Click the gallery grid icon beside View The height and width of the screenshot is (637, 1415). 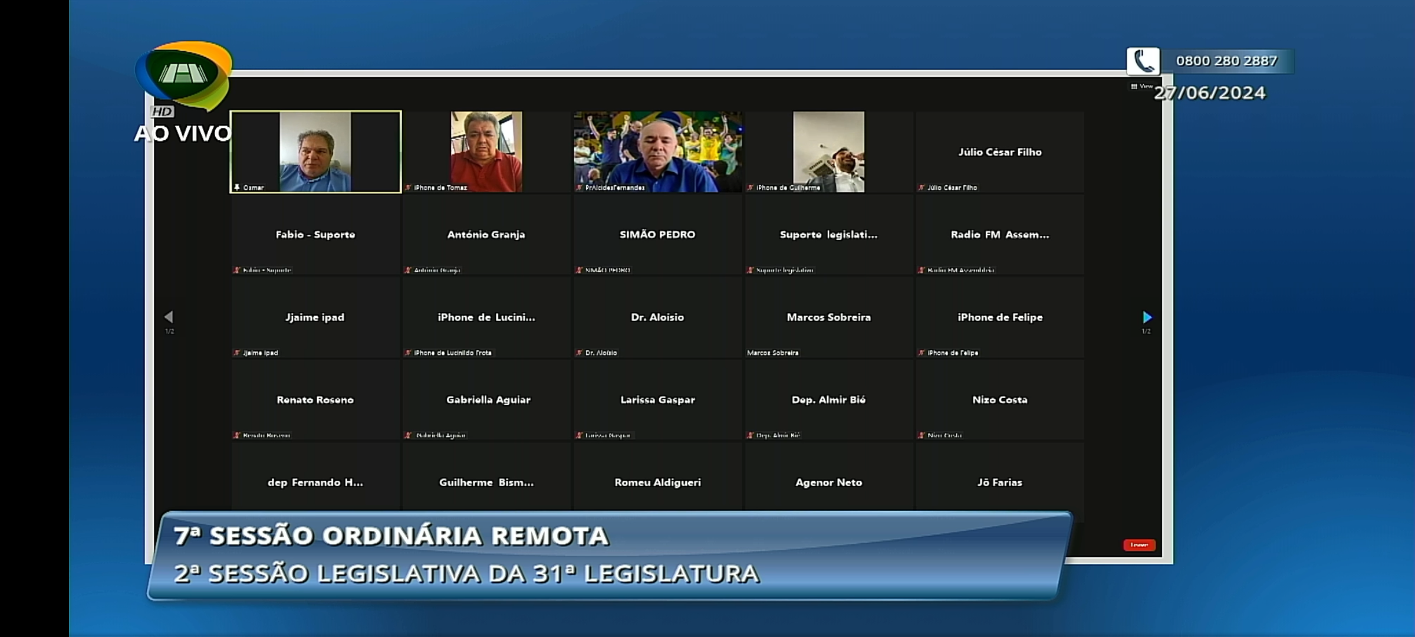point(1134,86)
